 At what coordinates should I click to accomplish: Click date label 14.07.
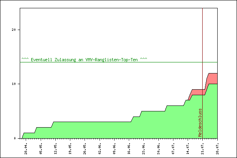[x=188, y=149]
